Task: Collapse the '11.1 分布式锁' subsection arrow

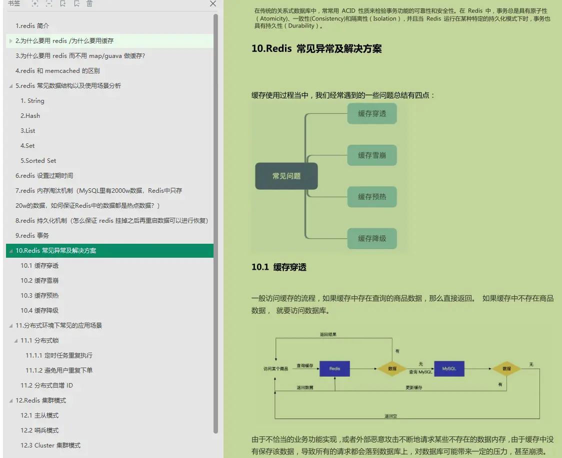Action: (x=16, y=341)
